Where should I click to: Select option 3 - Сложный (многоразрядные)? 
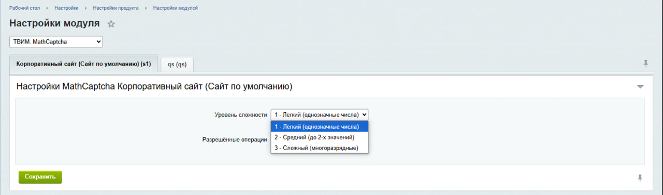click(319, 148)
